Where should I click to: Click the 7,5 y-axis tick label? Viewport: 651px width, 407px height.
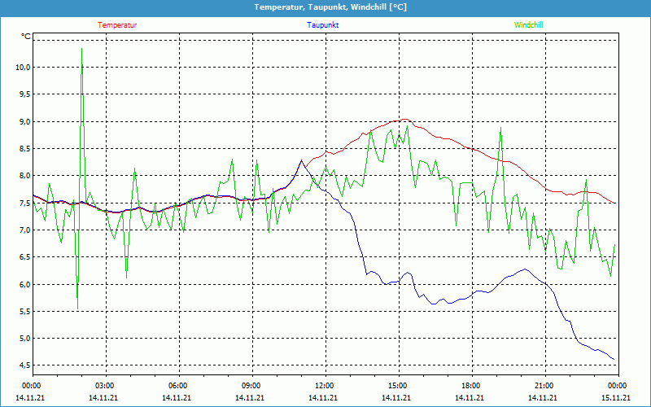pyautogui.click(x=24, y=203)
